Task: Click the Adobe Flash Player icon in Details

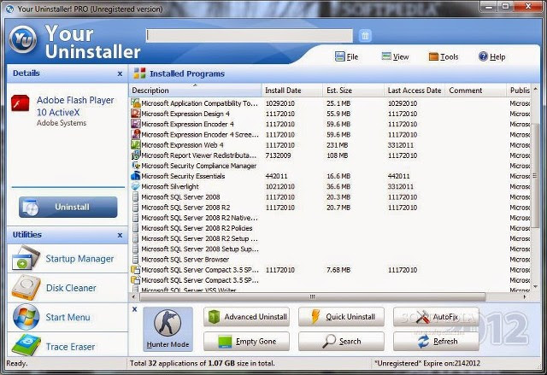Action: [20, 103]
